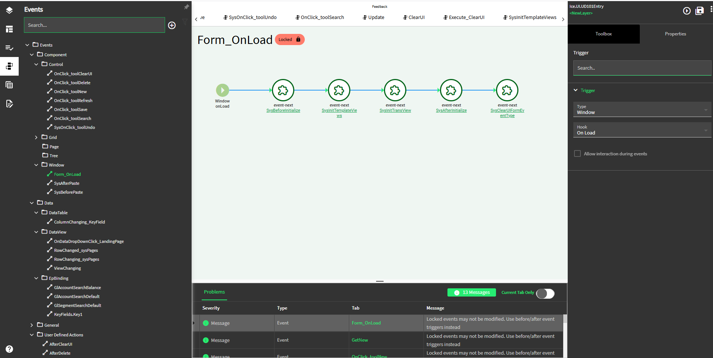Open the checklist rules icon in the sidebar
The width and height of the screenshot is (713, 358).
9,48
